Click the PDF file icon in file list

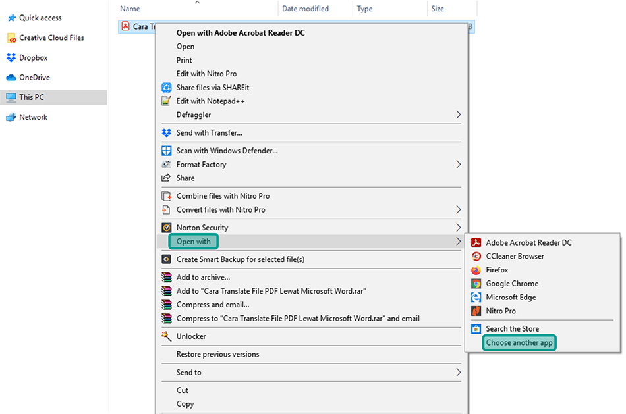pos(125,26)
